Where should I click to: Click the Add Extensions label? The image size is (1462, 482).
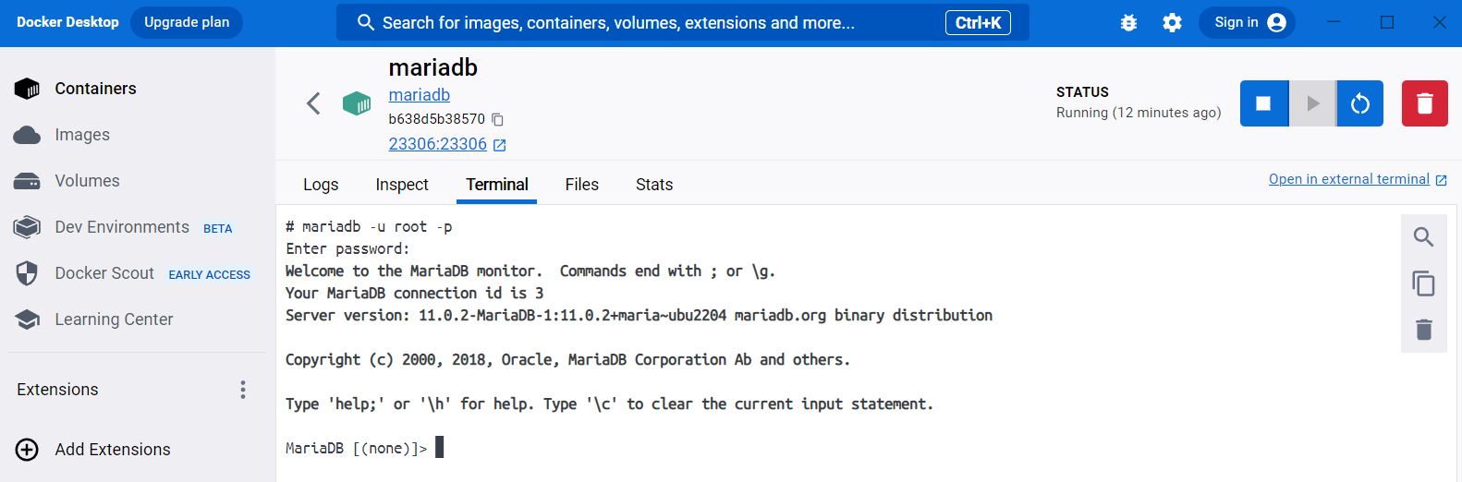tap(113, 450)
